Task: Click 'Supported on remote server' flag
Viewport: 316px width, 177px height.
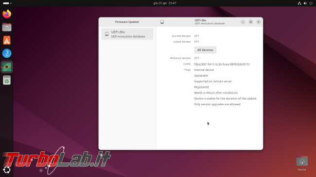Action: coord(213,81)
